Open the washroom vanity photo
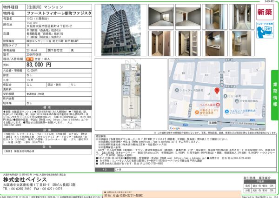Viewport: 279px width, 198px height. 242,43
